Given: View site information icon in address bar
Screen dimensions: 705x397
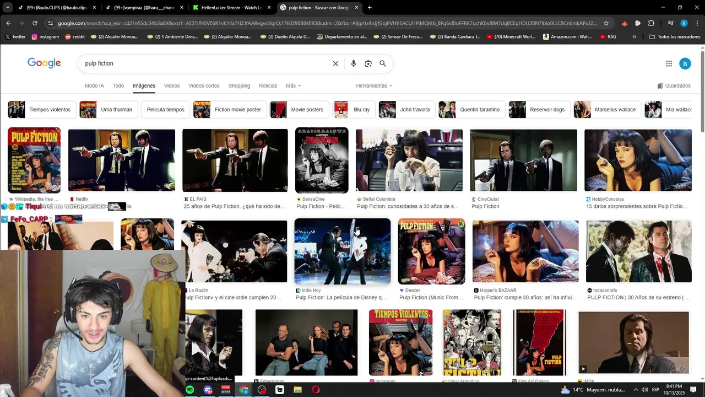Looking at the screenshot, I should coord(51,23).
